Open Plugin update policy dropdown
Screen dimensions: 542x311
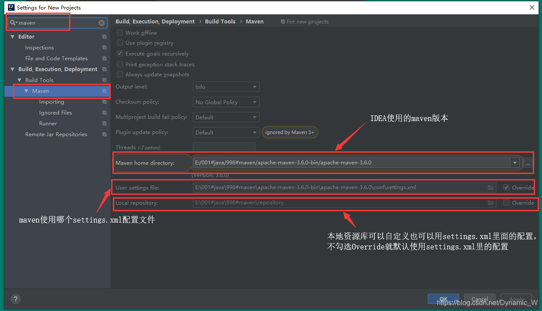226,133
